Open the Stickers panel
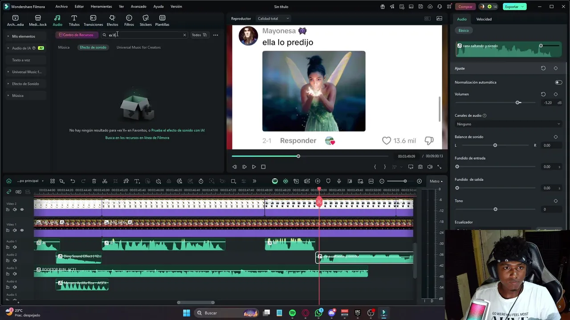Screen dimensions: 570x320 click(146, 20)
